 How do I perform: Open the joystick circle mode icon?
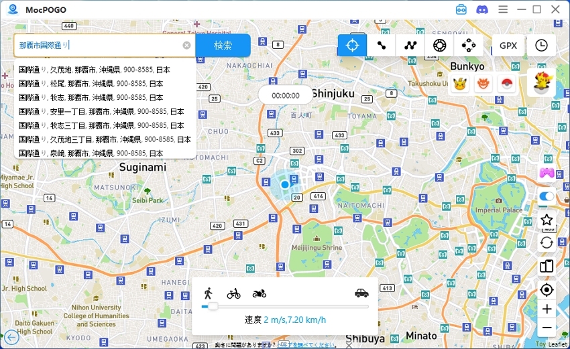click(439, 46)
